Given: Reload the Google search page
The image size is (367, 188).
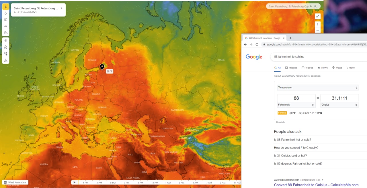Looking at the screenshot, I should pos(257,44).
